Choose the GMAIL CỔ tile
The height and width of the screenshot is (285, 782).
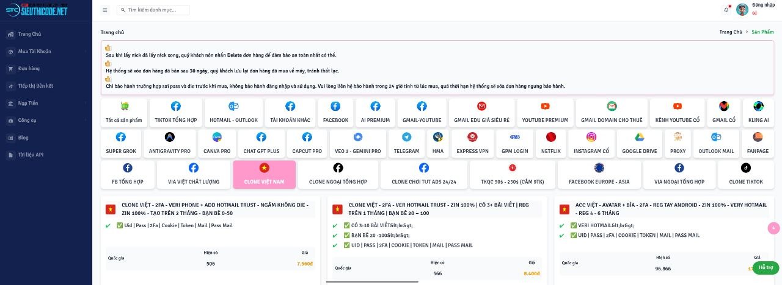coord(724,113)
